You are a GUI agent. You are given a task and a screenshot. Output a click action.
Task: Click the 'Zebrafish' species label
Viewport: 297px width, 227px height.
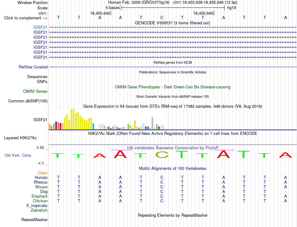click(39, 210)
